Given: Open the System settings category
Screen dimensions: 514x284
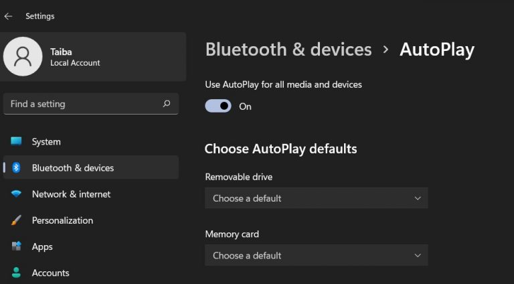Looking at the screenshot, I should pyautogui.click(x=46, y=142).
